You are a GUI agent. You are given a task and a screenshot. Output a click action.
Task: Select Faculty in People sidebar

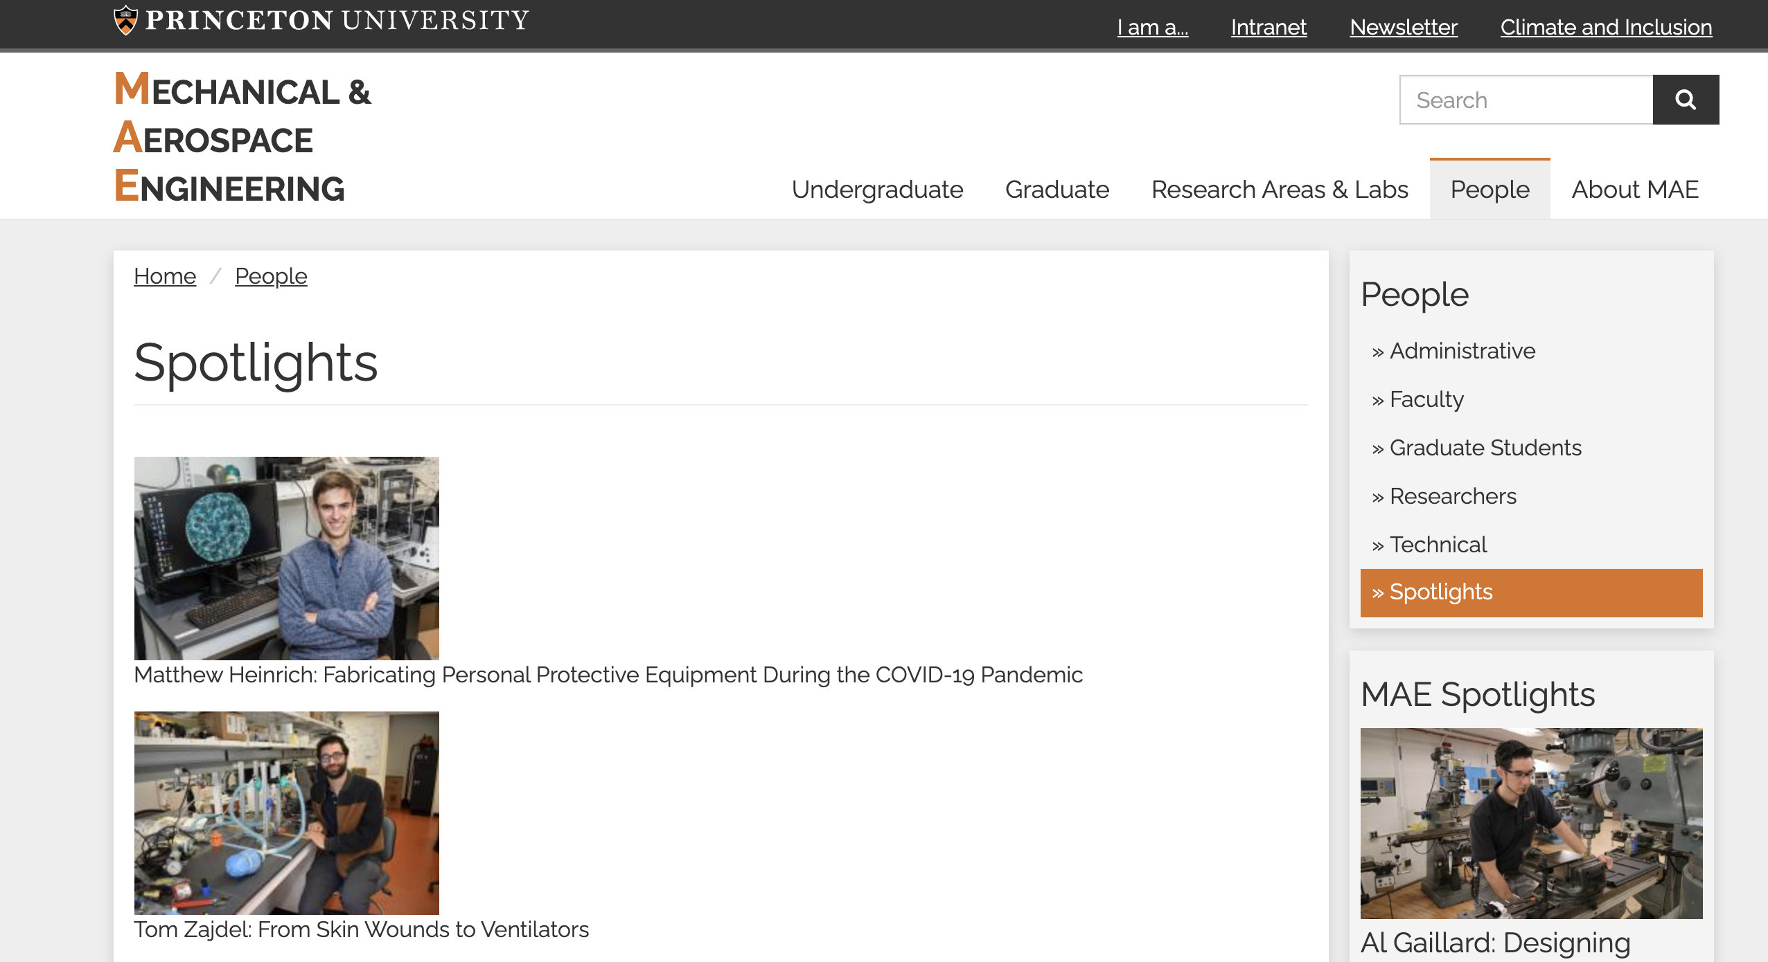[1426, 399]
